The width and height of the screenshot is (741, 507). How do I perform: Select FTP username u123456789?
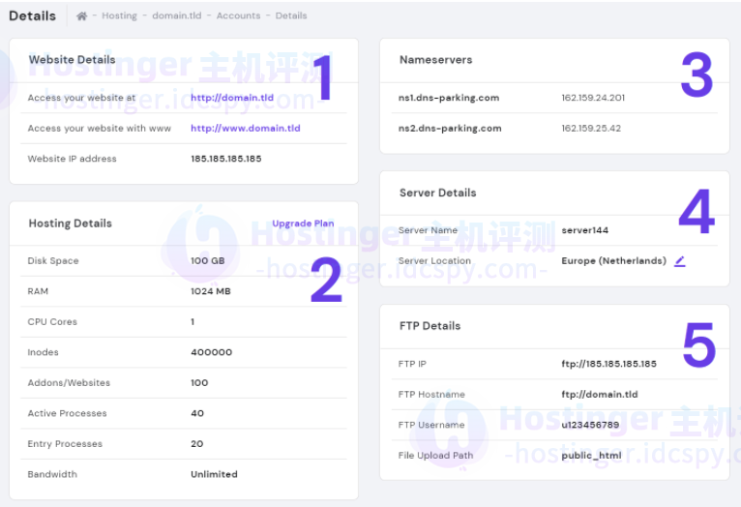pos(590,425)
